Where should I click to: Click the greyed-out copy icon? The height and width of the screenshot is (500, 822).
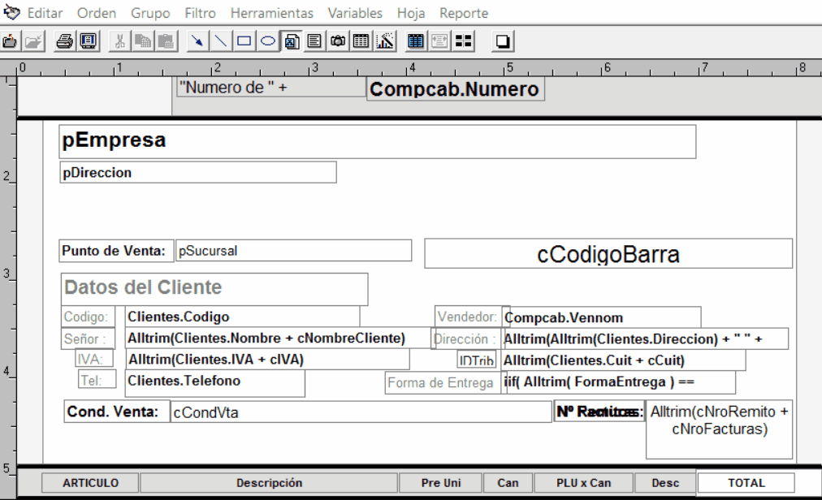pos(143,41)
